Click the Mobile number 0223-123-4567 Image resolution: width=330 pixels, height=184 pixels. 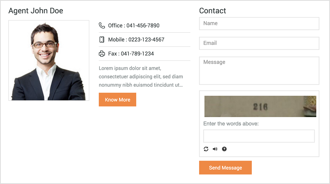pyautogui.click(x=146, y=39)
